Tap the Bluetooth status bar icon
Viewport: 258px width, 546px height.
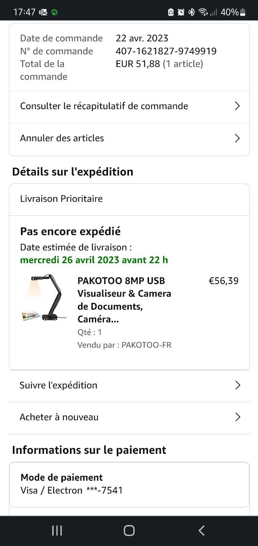pos(192,12)
